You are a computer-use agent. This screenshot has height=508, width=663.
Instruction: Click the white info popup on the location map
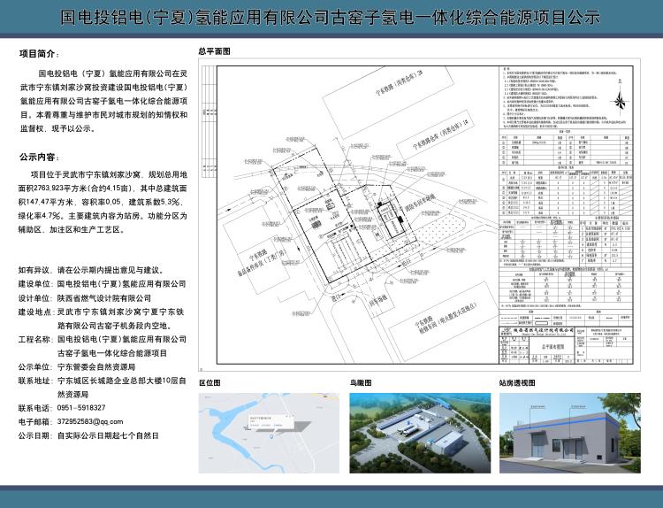(x=271, y=422)
